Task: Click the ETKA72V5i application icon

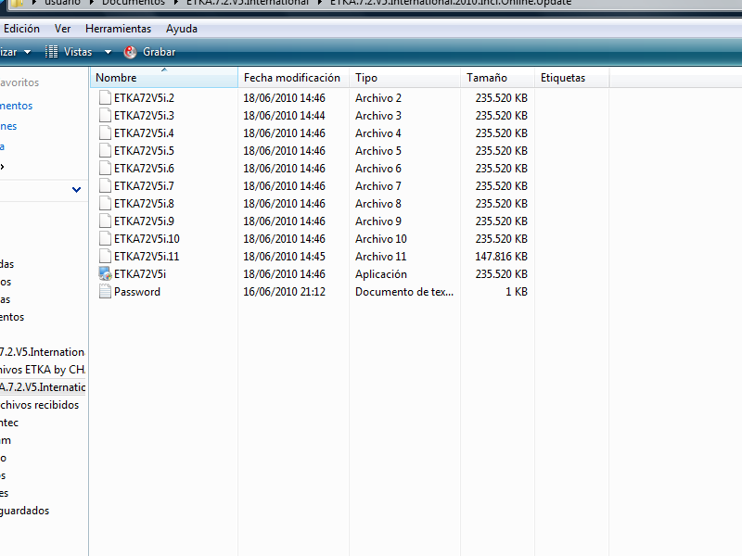Action: point(105,273)
